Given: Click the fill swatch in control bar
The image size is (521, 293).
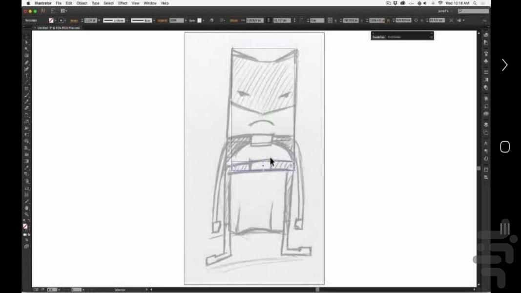Looking at the screenshot, I should point(51,20).
